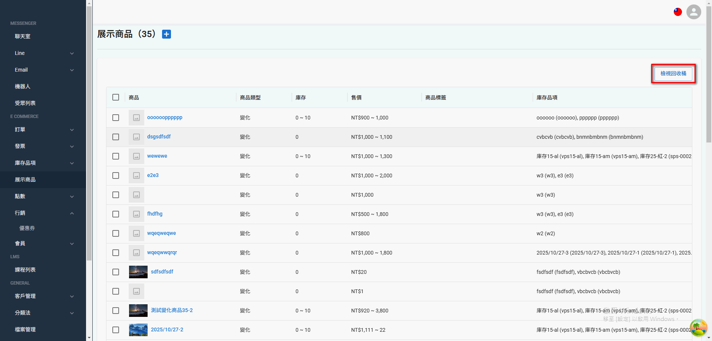Expand the 會員 sidebar section

[43, 243]
